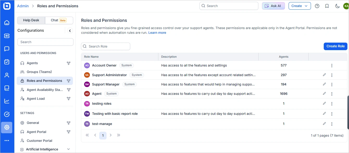
Task: Click the bookmark icon in top bar
Action: point(327,6)
